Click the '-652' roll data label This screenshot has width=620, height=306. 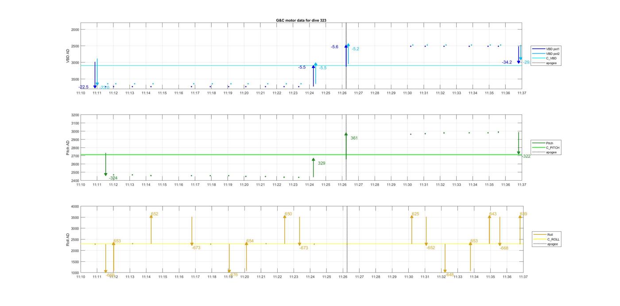[x=430, y=248]
